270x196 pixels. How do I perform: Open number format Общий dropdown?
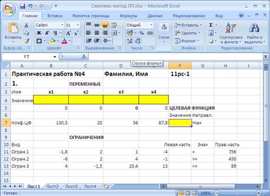(x=151, y=25)
